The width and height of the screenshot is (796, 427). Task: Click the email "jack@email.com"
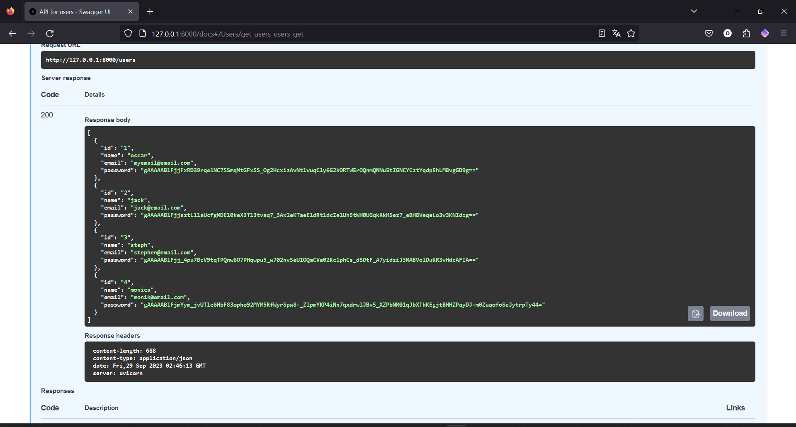pos(157,208)
